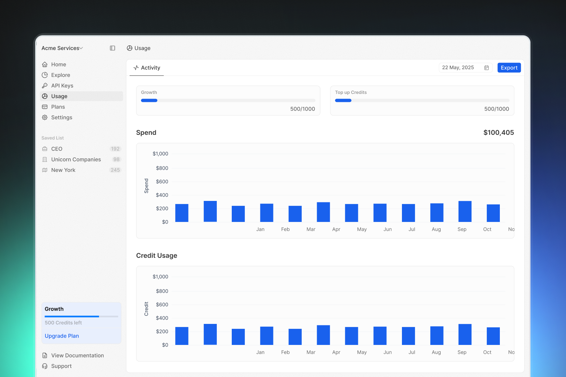Click the Support headset icon
566x377 pixels.
45,366
